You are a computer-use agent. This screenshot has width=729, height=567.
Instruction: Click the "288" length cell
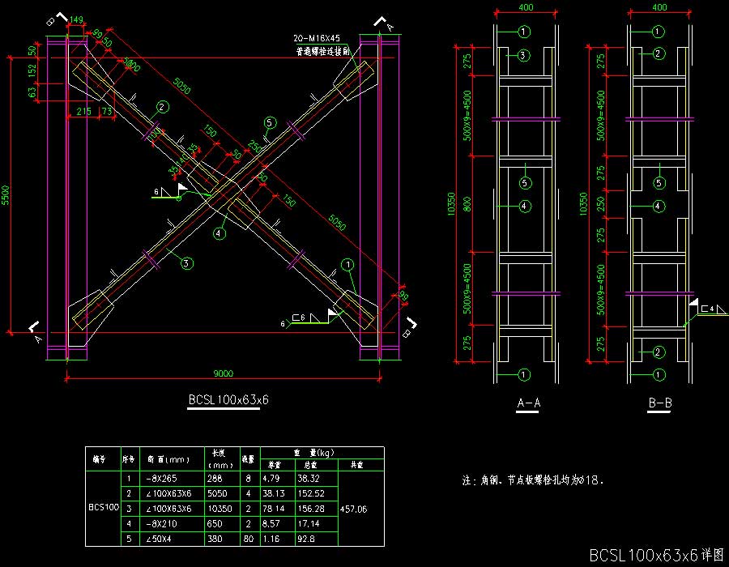click(x=215, y=478)
